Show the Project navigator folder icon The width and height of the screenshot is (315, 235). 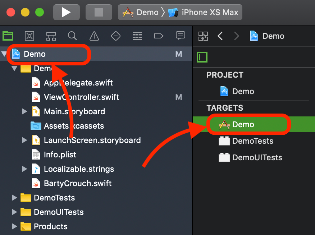[8, 36]
